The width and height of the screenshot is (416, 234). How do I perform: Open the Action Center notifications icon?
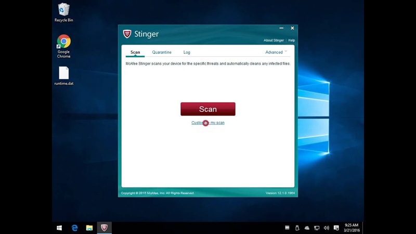tap(336, 228)
